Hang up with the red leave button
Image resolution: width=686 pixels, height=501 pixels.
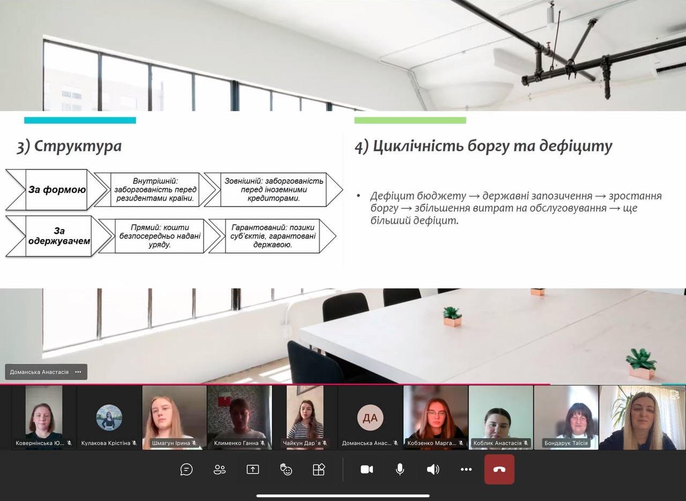point(499,469)
